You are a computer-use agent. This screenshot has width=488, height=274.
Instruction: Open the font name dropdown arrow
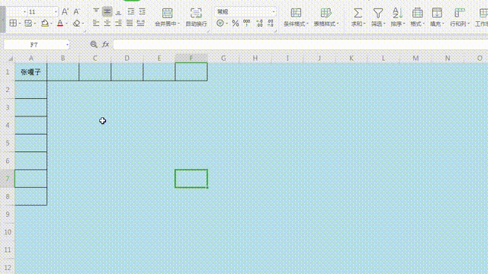(x=24, y=12)
